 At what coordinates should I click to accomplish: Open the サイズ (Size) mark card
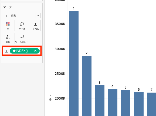[x=22, y=26]
